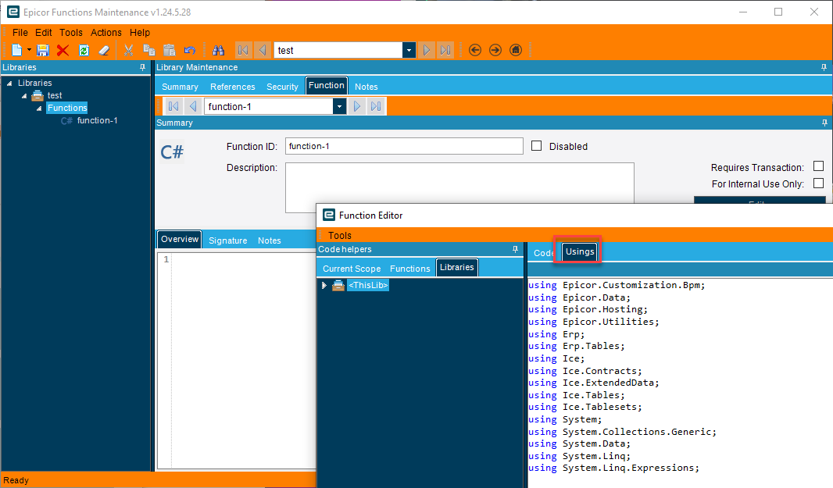Go to next function record
The height and width of the screenshot is (488, 833).
tap(356, 106)
